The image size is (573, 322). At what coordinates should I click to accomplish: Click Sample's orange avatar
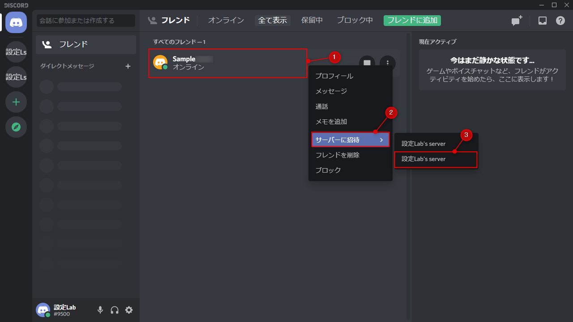click(x=160, y=62)
